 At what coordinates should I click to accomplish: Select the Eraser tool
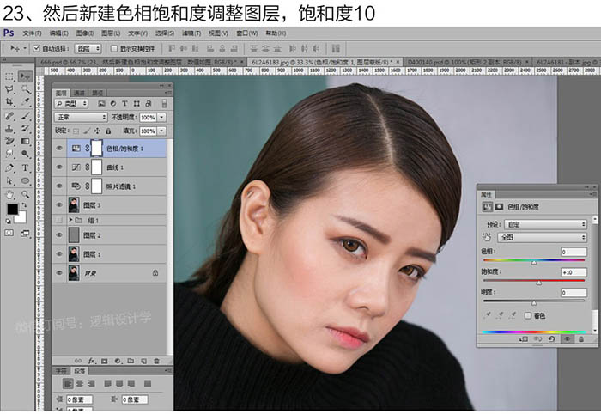tap(9, 141)
